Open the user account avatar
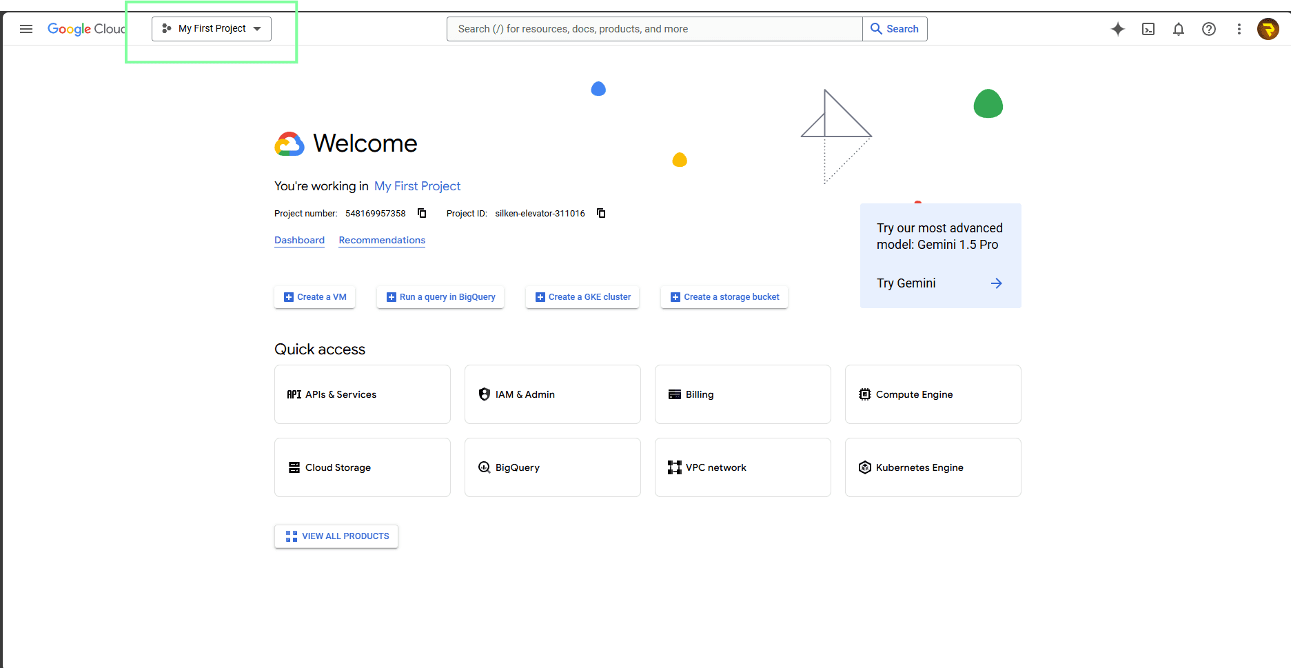 (1268, 29)
